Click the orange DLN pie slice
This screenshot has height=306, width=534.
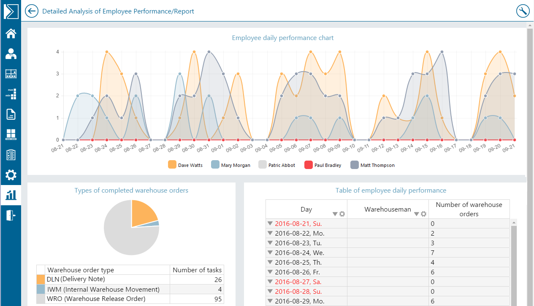tap(144, 213)
